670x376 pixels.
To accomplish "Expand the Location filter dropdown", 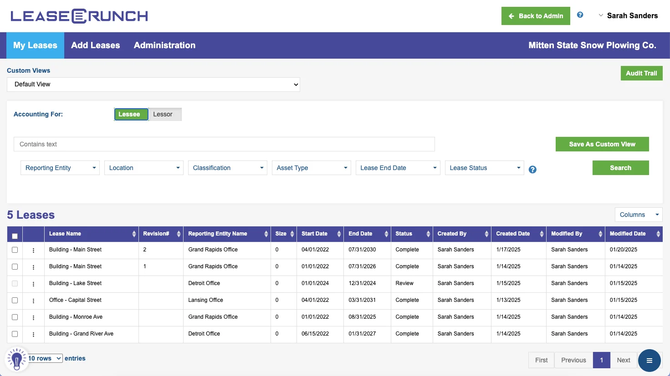I will 144,168.
